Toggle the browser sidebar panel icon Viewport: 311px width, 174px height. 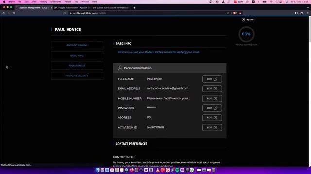point(296,13)
